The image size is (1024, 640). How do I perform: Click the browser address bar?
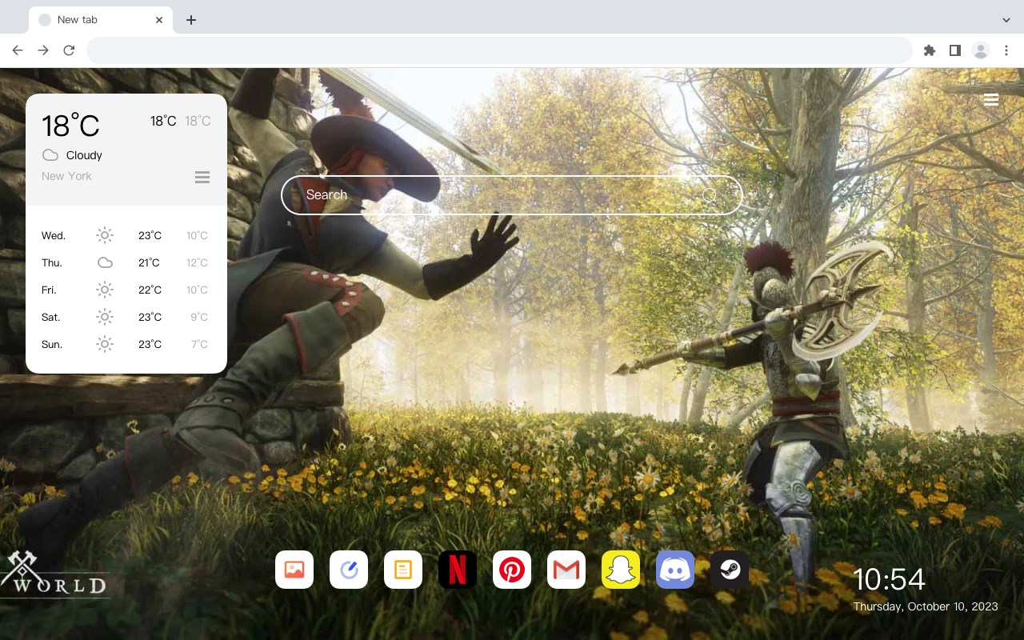coord(499,50)
